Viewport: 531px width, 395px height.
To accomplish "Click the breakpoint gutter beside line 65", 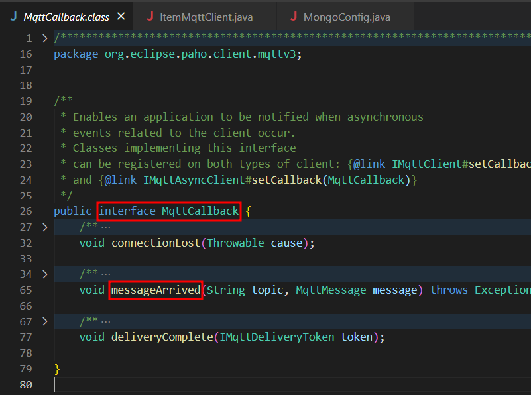I will tap(12, 290).
